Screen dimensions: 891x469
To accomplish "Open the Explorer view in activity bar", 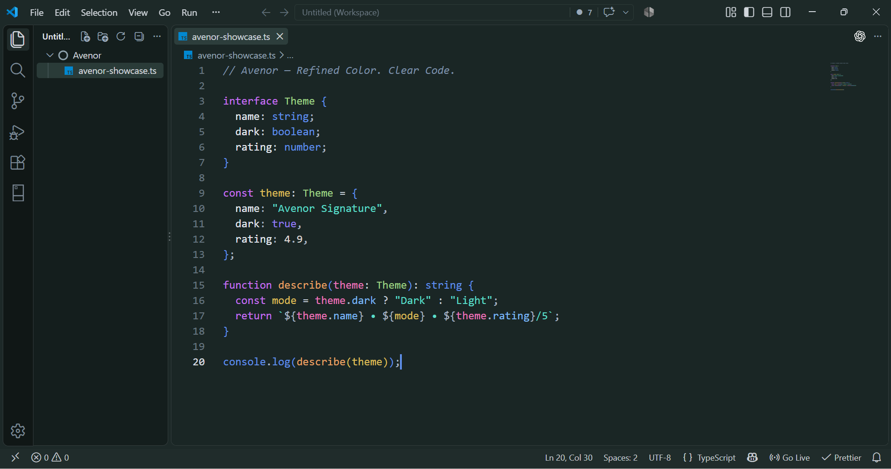I will [18, 40].
